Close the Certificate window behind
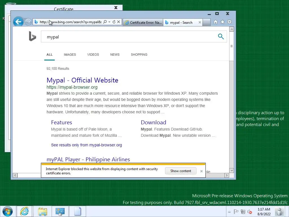Image resolution: width=289 pixels, height=217 pixels. click(x=116, y=8)
